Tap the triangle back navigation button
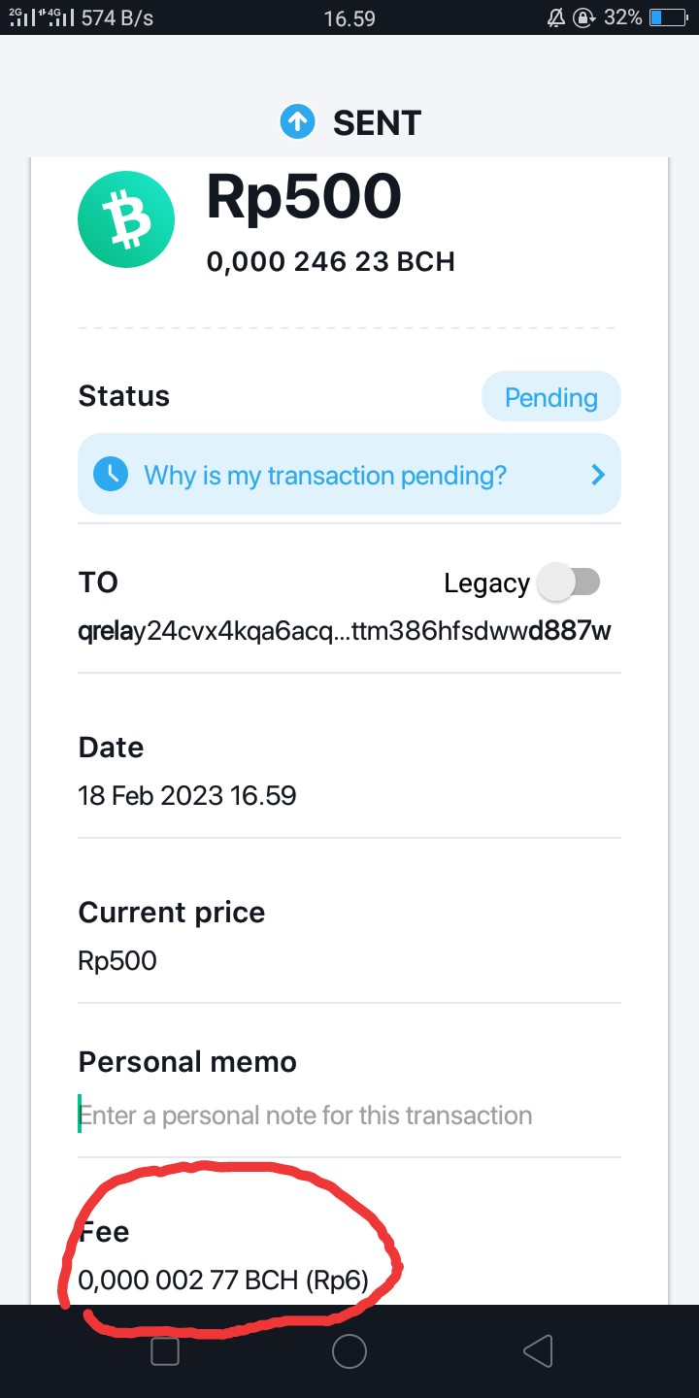This screenshot has height=1398, width=699. (537, 1351)
